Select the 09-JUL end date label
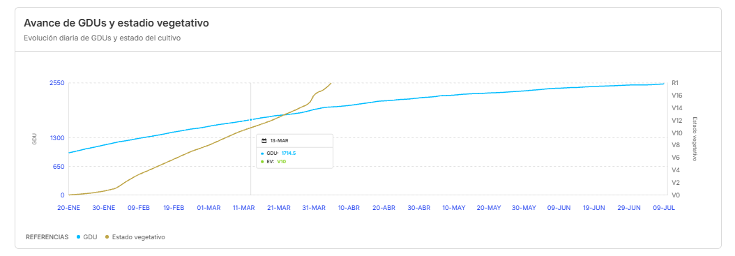 [x=664, y=208]
